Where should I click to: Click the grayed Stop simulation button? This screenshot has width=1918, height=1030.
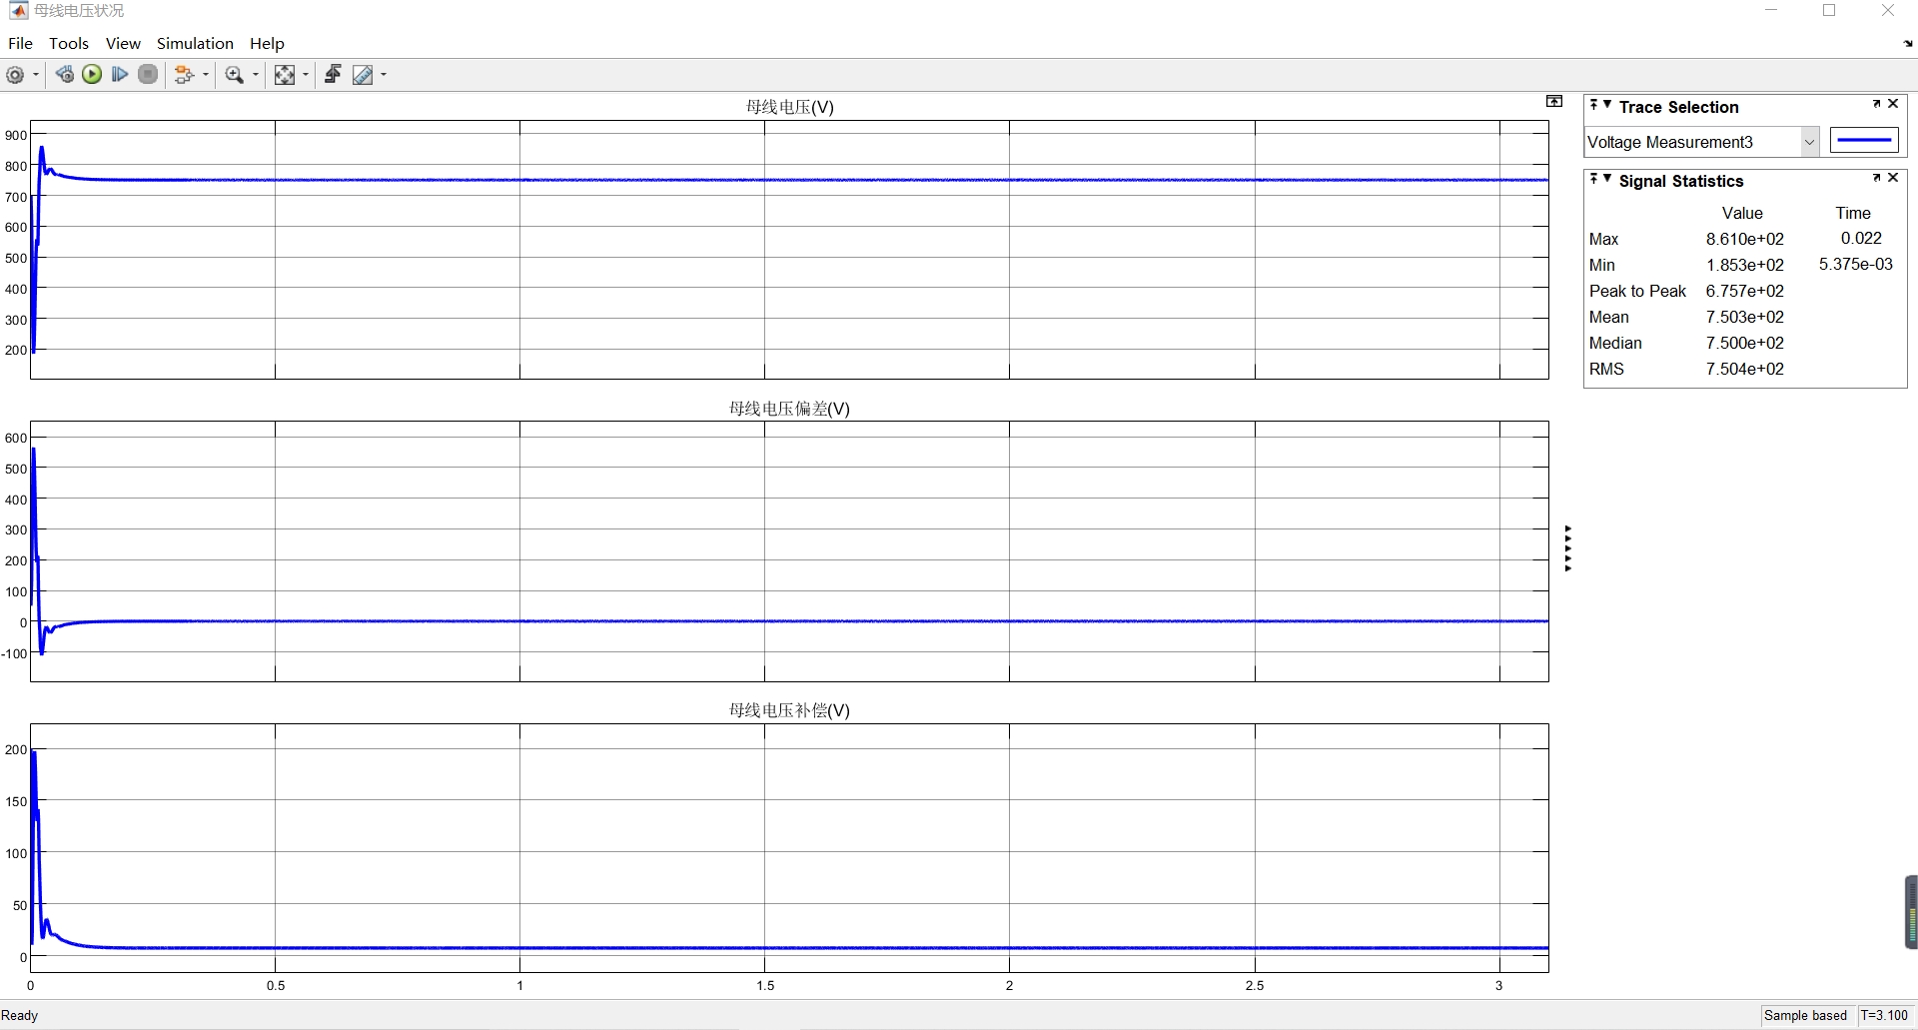pos(148,75)
